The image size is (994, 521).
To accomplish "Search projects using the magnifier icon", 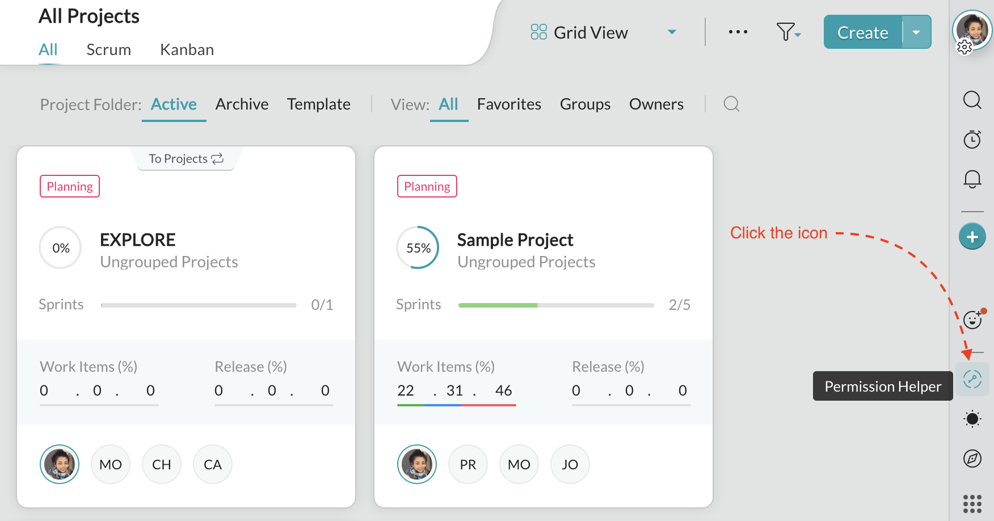I will coord(731,104).
